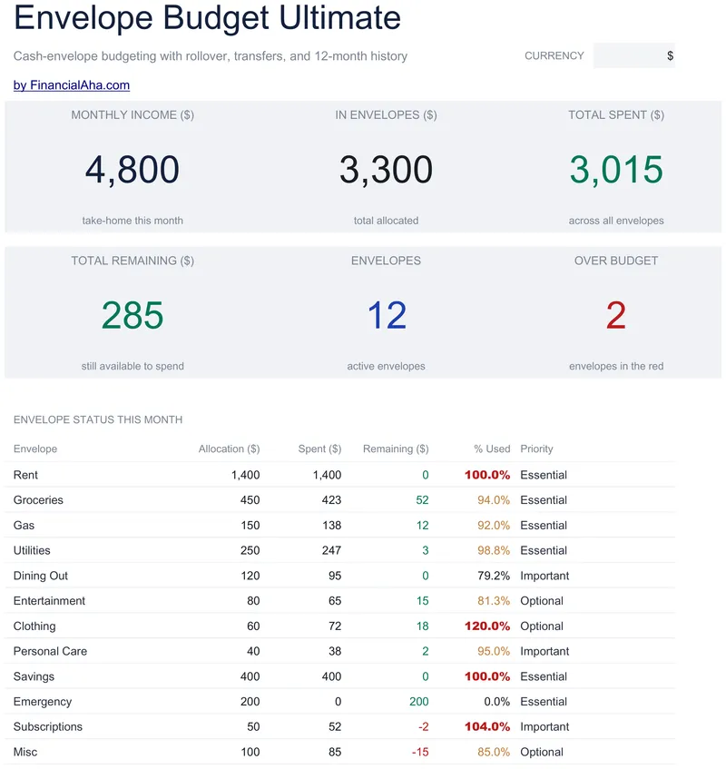Click the 'across all envelopes' caption
The width and height of the screenshot is (726, 769).
(616, 221)
